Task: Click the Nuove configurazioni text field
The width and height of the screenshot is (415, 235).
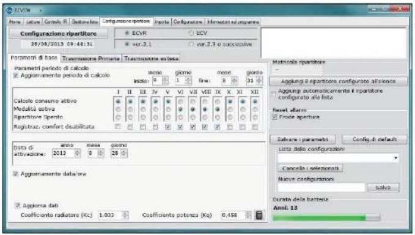Action: tap(321, 188)
